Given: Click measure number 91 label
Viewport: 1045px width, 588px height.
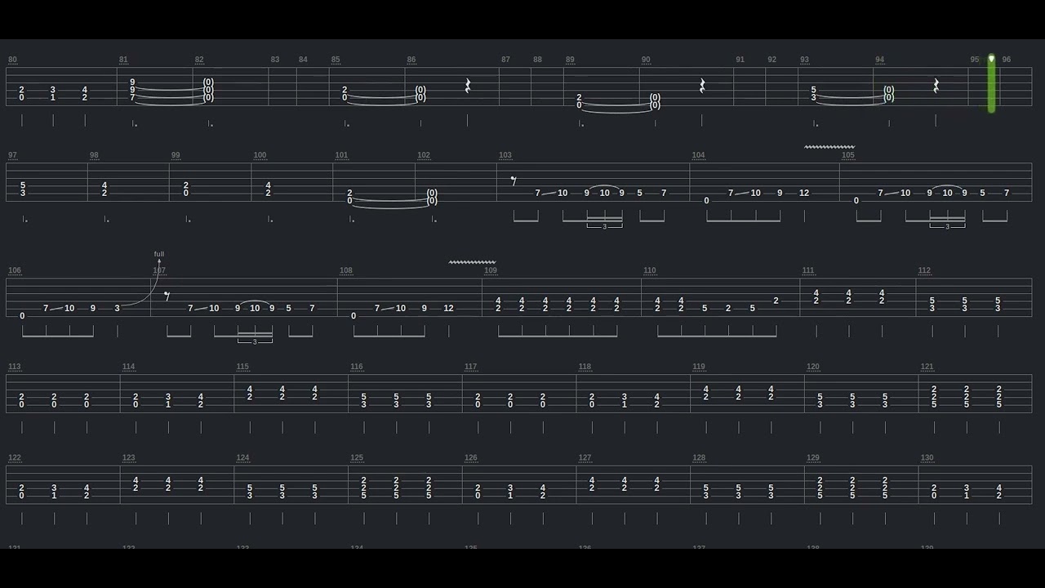Looking at the screenshot, I should [740, 60].
